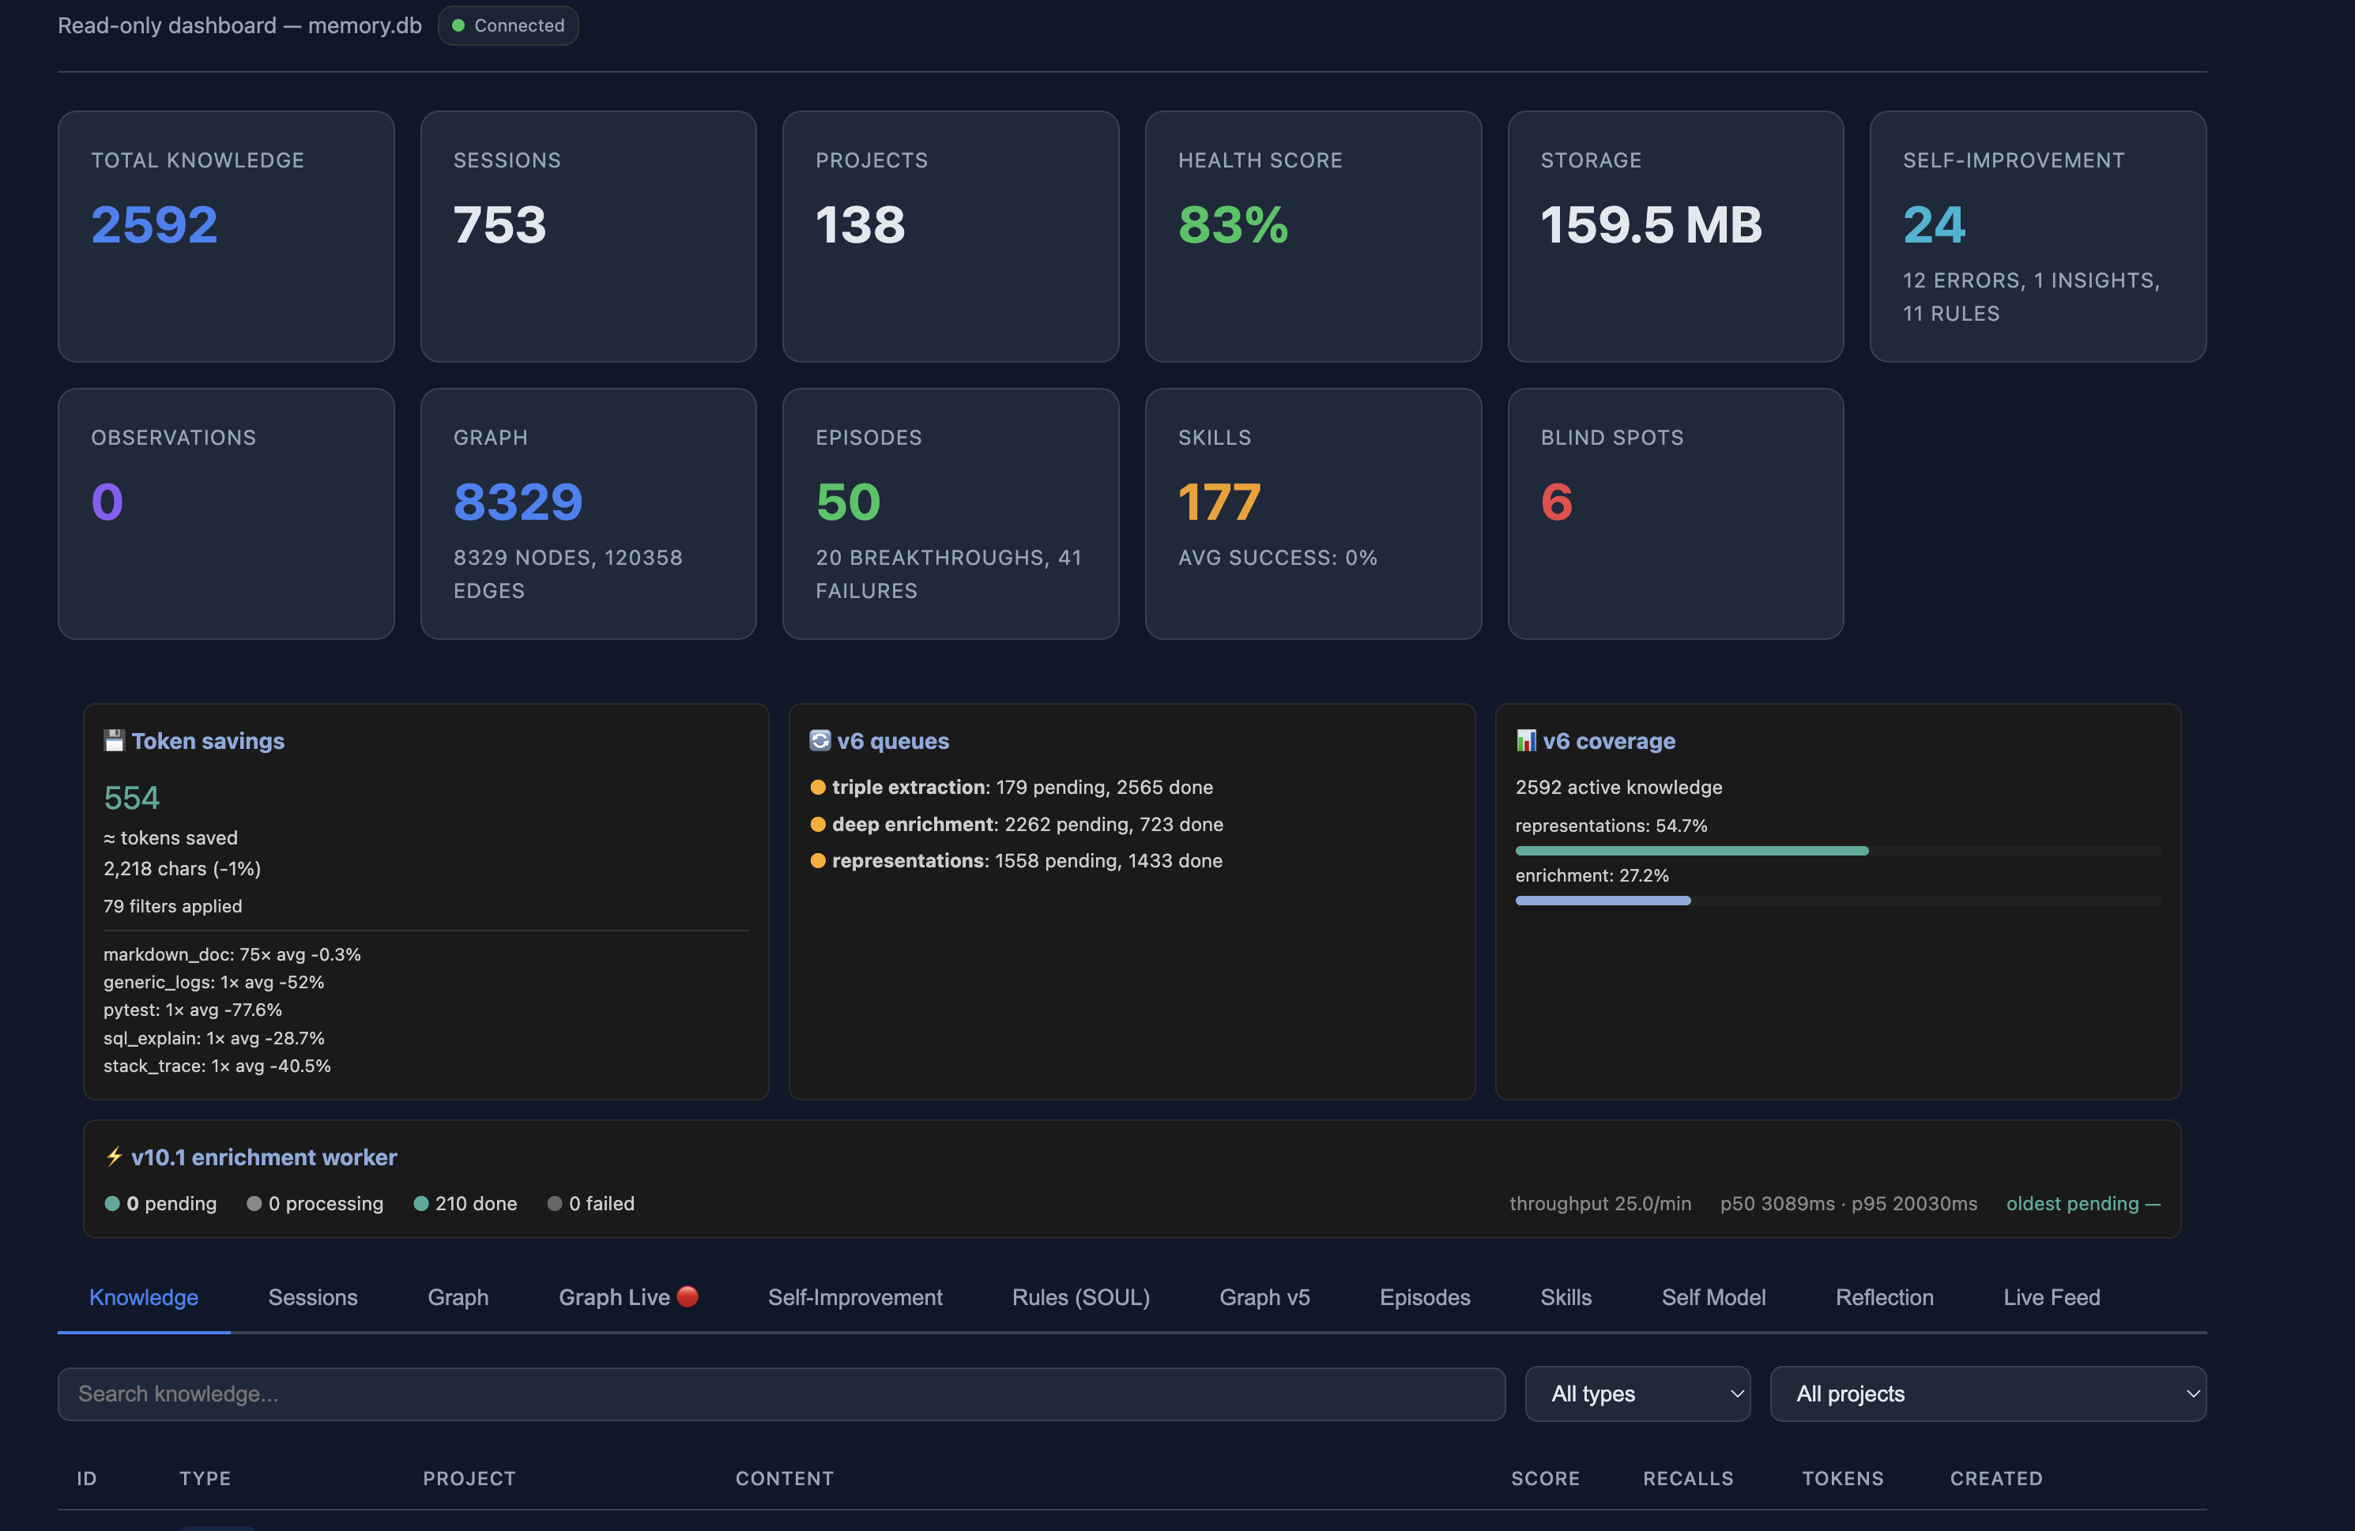This screenshot has width=2355, height=1531.
Task: Click the CONTENT column header
Action: [785, 1479]
